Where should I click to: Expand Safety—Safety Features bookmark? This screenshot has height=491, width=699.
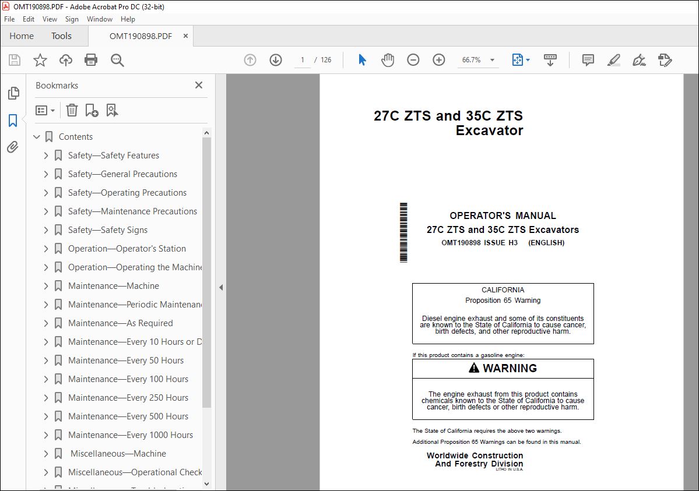pyautogui.click(x=46, y=156)
